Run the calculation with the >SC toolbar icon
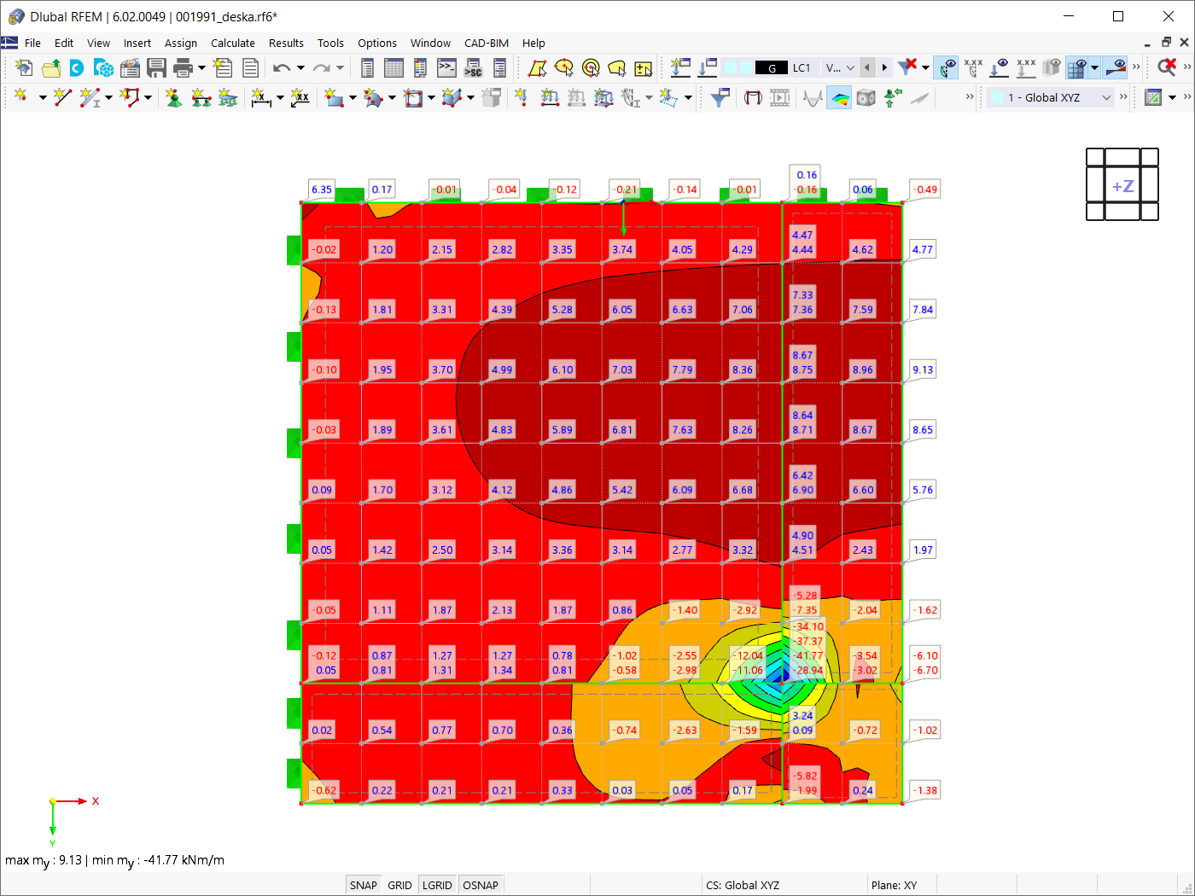 (x=471, y=67)
